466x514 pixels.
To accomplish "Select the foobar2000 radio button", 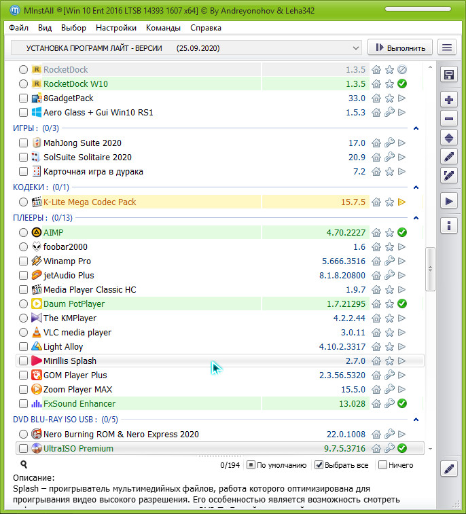I will click(x=23, y=247).
